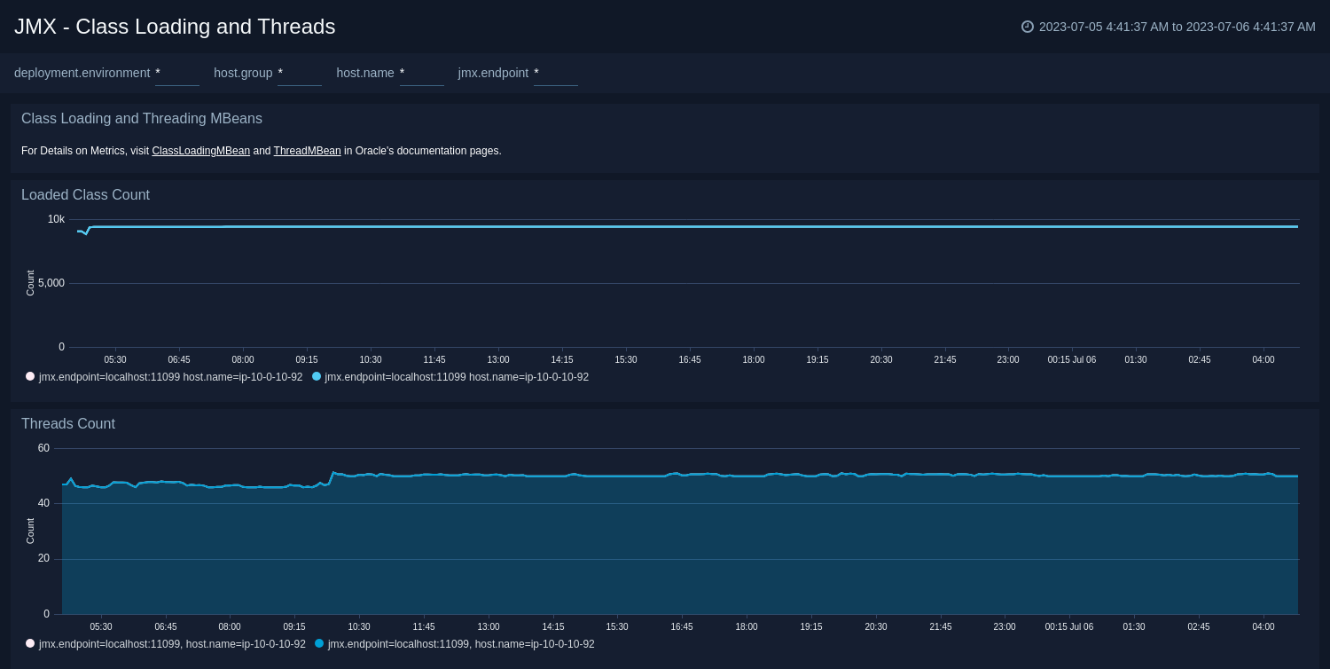Click the 20:30 time label on Loaded Class Count
The image size is (1330, 669).
coord(881,359)
